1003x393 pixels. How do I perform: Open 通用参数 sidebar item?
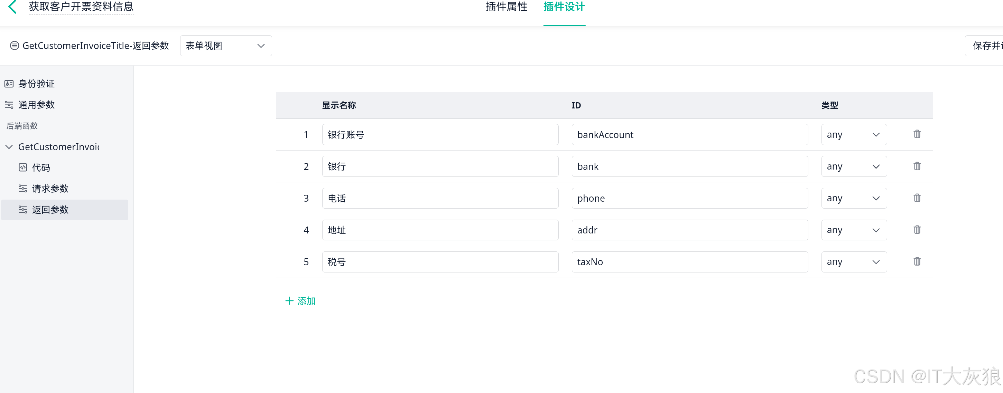(36, 105)
